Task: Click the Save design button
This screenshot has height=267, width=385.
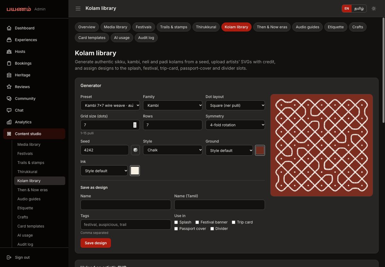Action: [96, 243]
